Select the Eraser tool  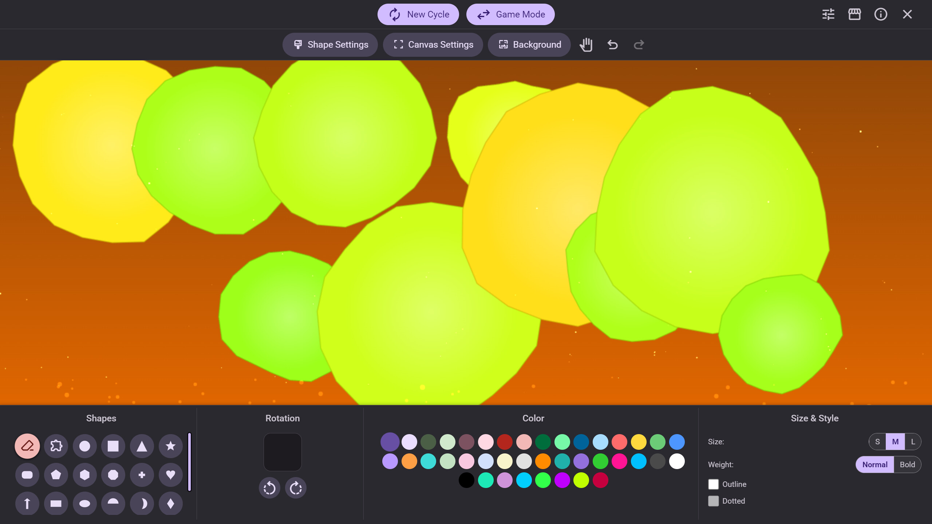click(27, 446)
